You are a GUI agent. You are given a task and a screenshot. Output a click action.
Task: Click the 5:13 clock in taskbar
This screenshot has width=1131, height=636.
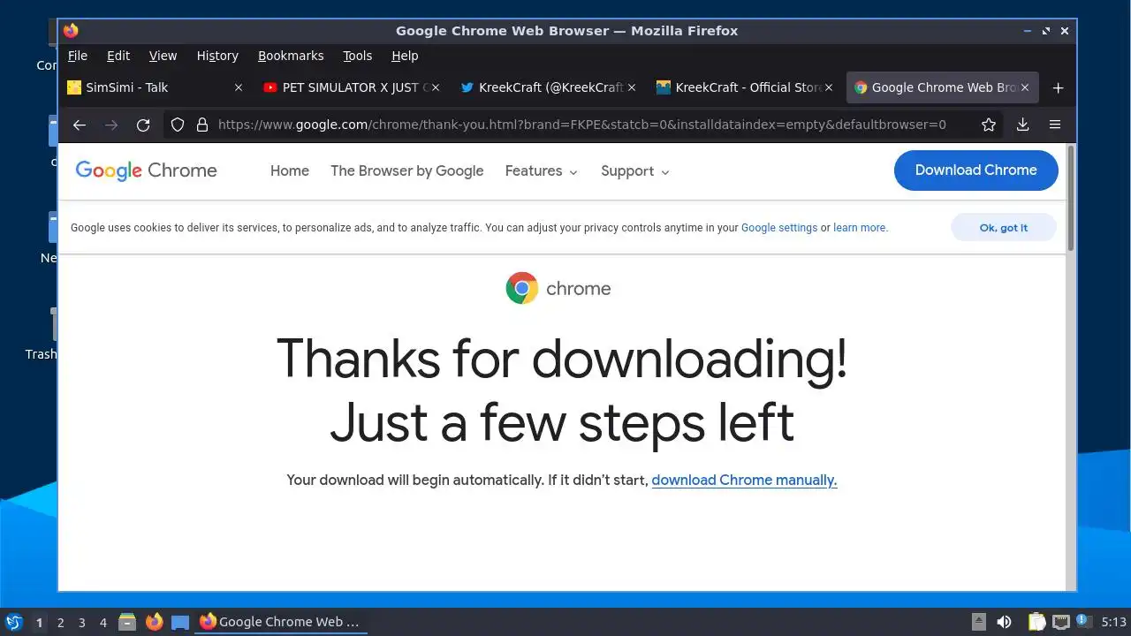click(x=1113, y=622)
